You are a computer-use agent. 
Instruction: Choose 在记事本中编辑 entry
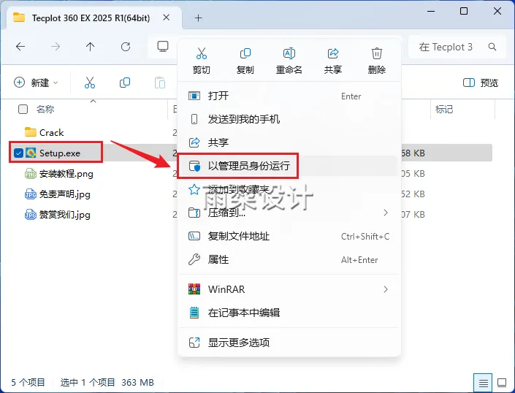(289, 313)
